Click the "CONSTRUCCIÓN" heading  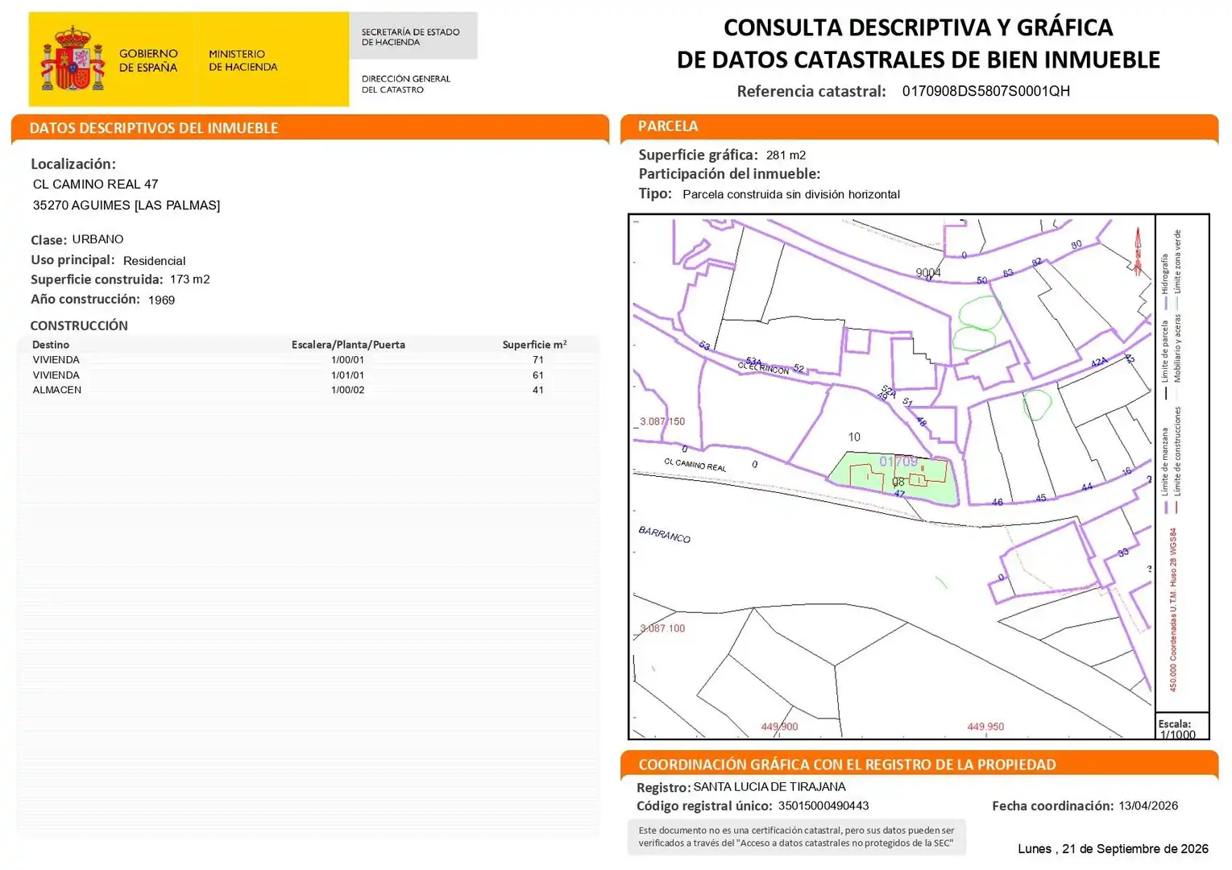pyautogui.click(x=79, y=325)
